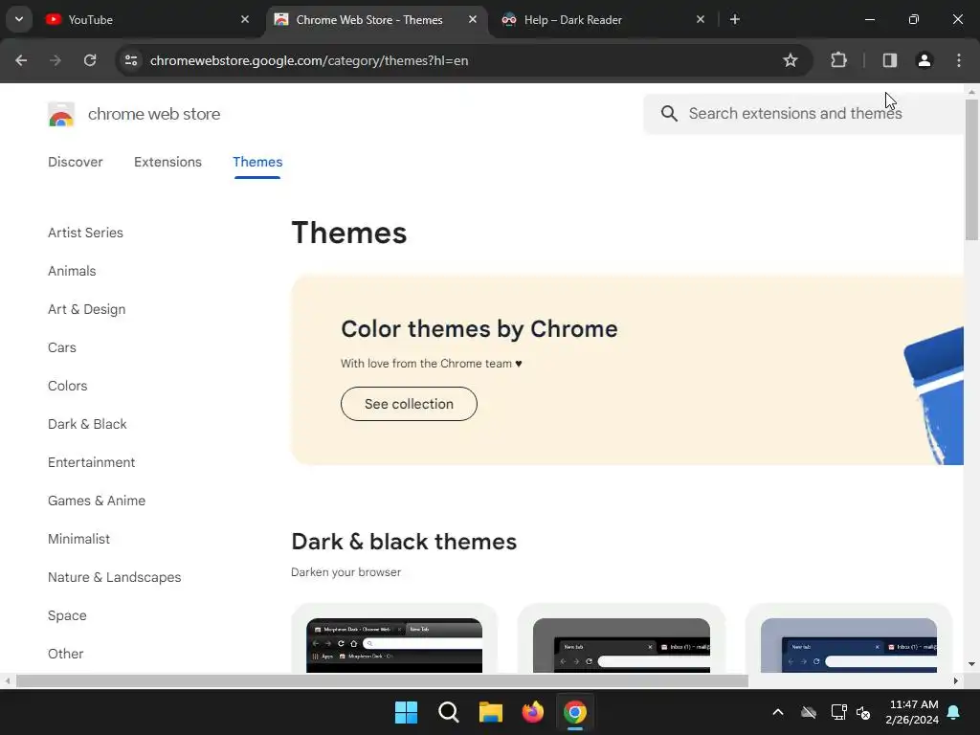Click the chrome web store title text
Screen dimensions: 980x735
pos(154,115)
